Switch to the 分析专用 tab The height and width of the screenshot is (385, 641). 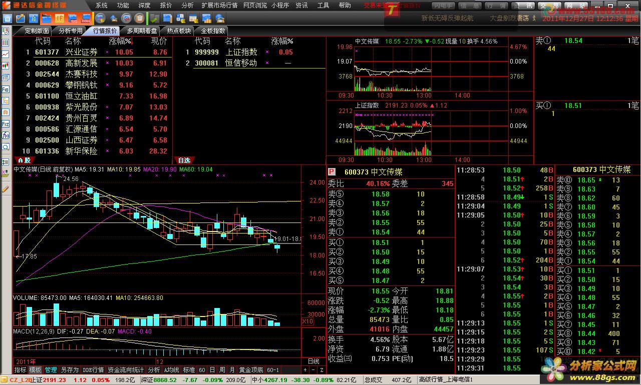click(x=71, y=30)
